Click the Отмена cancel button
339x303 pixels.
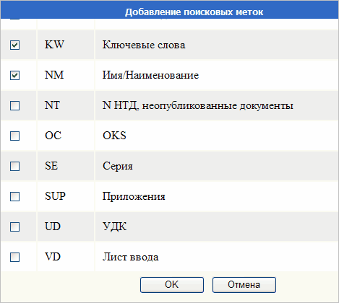pyautogui.click(x=244, y=285)
